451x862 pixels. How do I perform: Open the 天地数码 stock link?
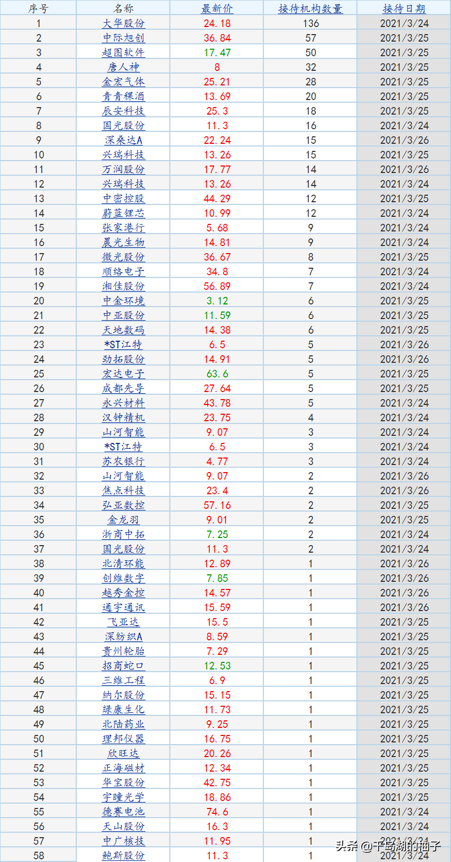coord(123,330)
